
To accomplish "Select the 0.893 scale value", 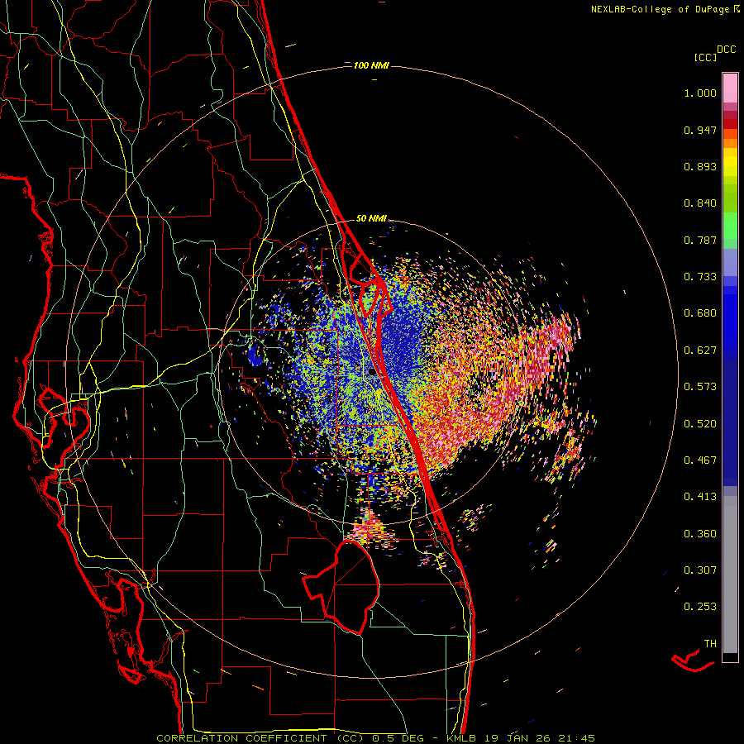I will point(700,166).
